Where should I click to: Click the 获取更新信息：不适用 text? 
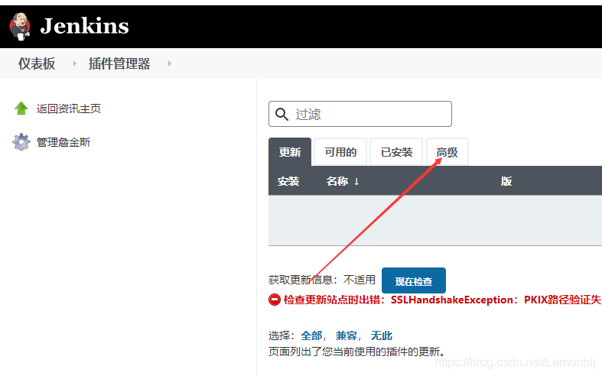point(322,280)
